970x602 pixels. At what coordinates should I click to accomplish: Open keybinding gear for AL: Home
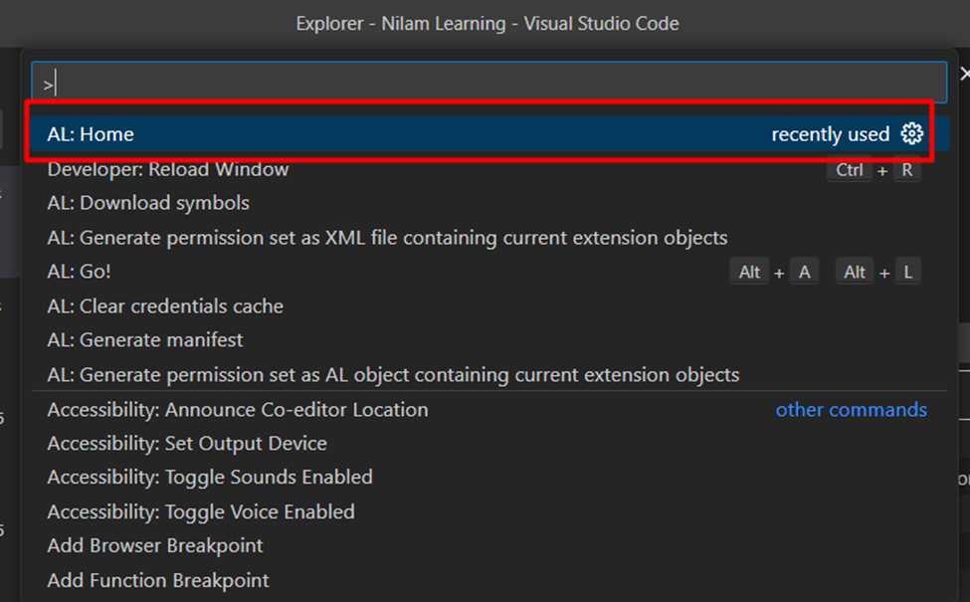click(912, 133)
